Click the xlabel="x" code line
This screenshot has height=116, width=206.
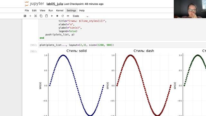click(x=67, y=24)
